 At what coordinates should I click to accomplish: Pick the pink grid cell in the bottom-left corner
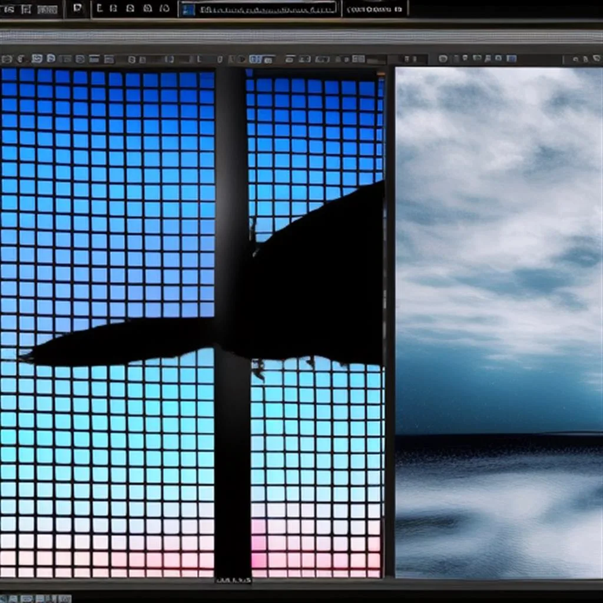coord(9,571)
